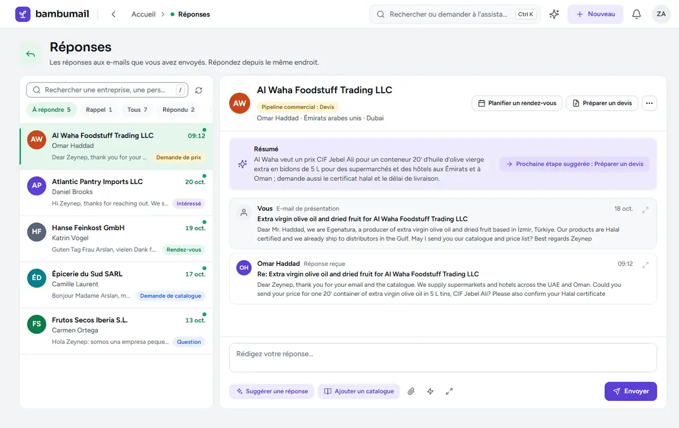Click into the Rédigez votre réponse box
Image resolution: width=679 pixels, height=428 pixels.
pyautogui.click(x=443, y=358)
